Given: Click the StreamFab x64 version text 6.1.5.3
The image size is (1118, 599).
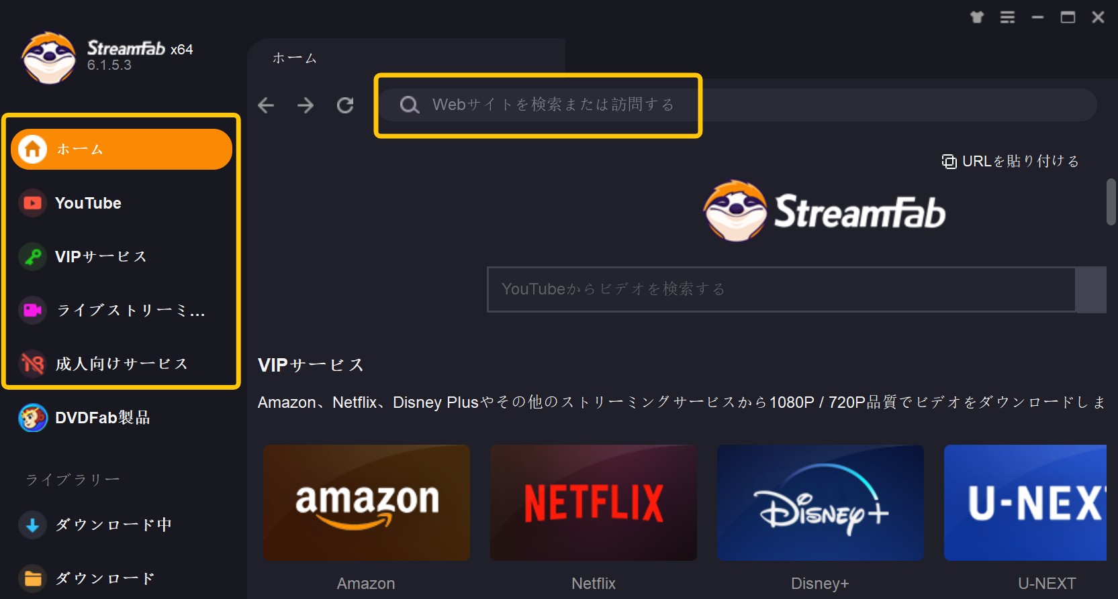Looking at the screenshot, I should [x=109, y=65].
